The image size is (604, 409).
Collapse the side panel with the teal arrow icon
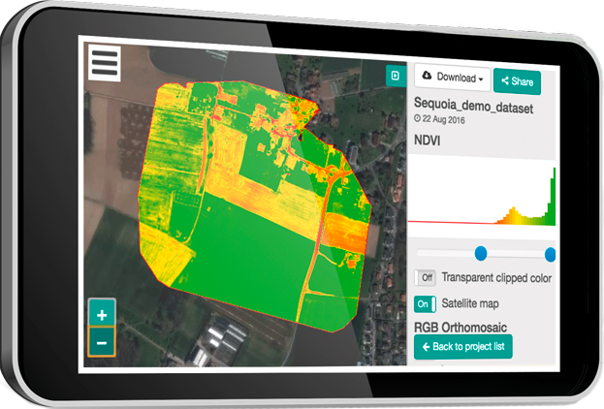pos(396,76)
